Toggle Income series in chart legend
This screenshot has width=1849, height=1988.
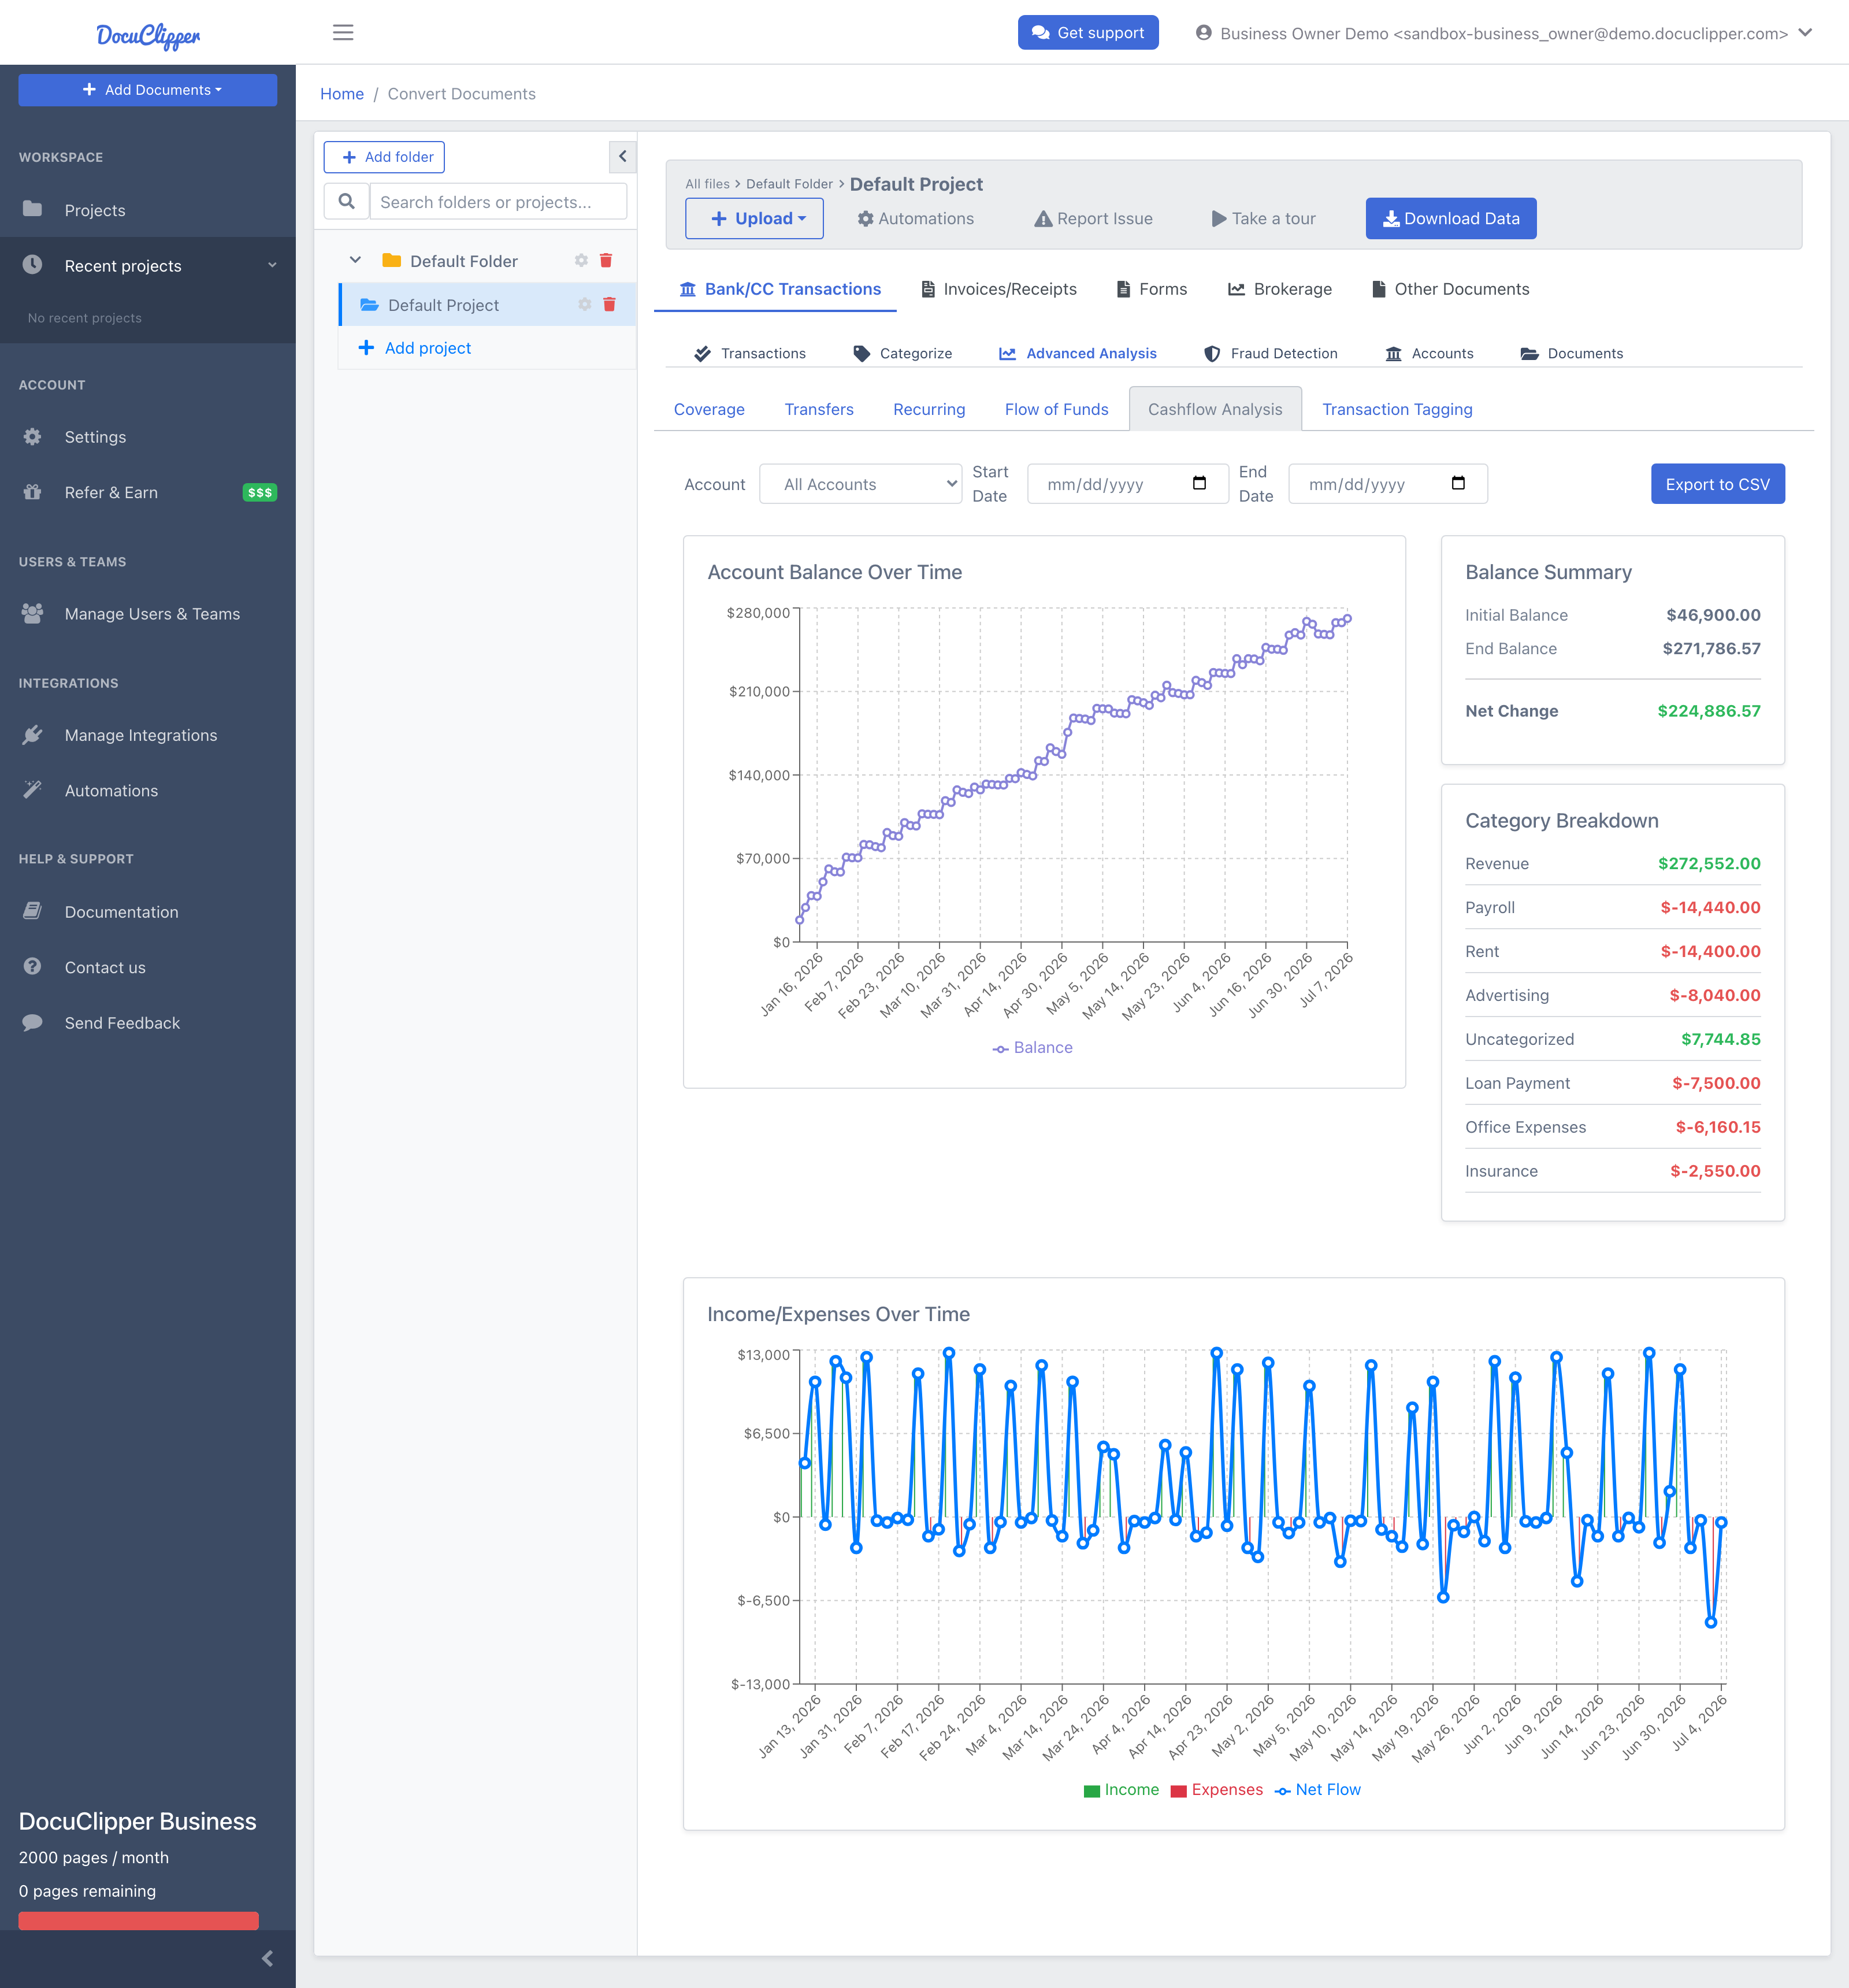1121,1789
